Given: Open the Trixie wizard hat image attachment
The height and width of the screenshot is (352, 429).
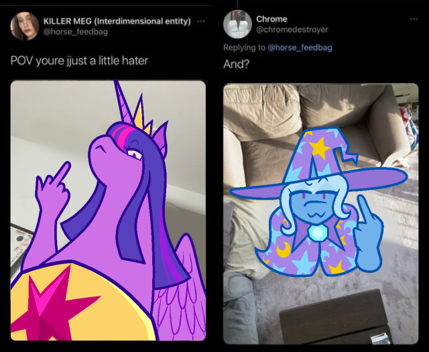Looking at the screenshot, I should 320,213.
